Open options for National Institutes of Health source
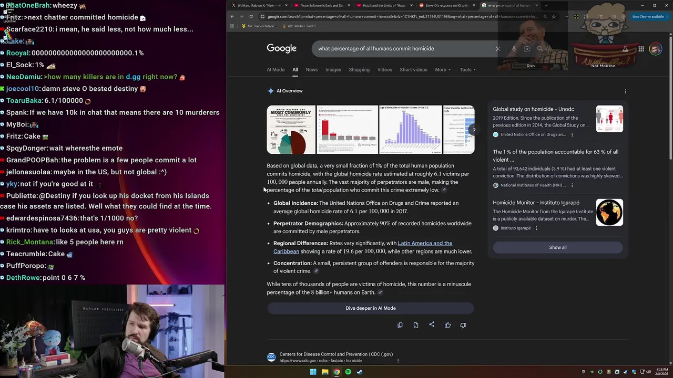673x378 pixels. (x=572, y=185)
